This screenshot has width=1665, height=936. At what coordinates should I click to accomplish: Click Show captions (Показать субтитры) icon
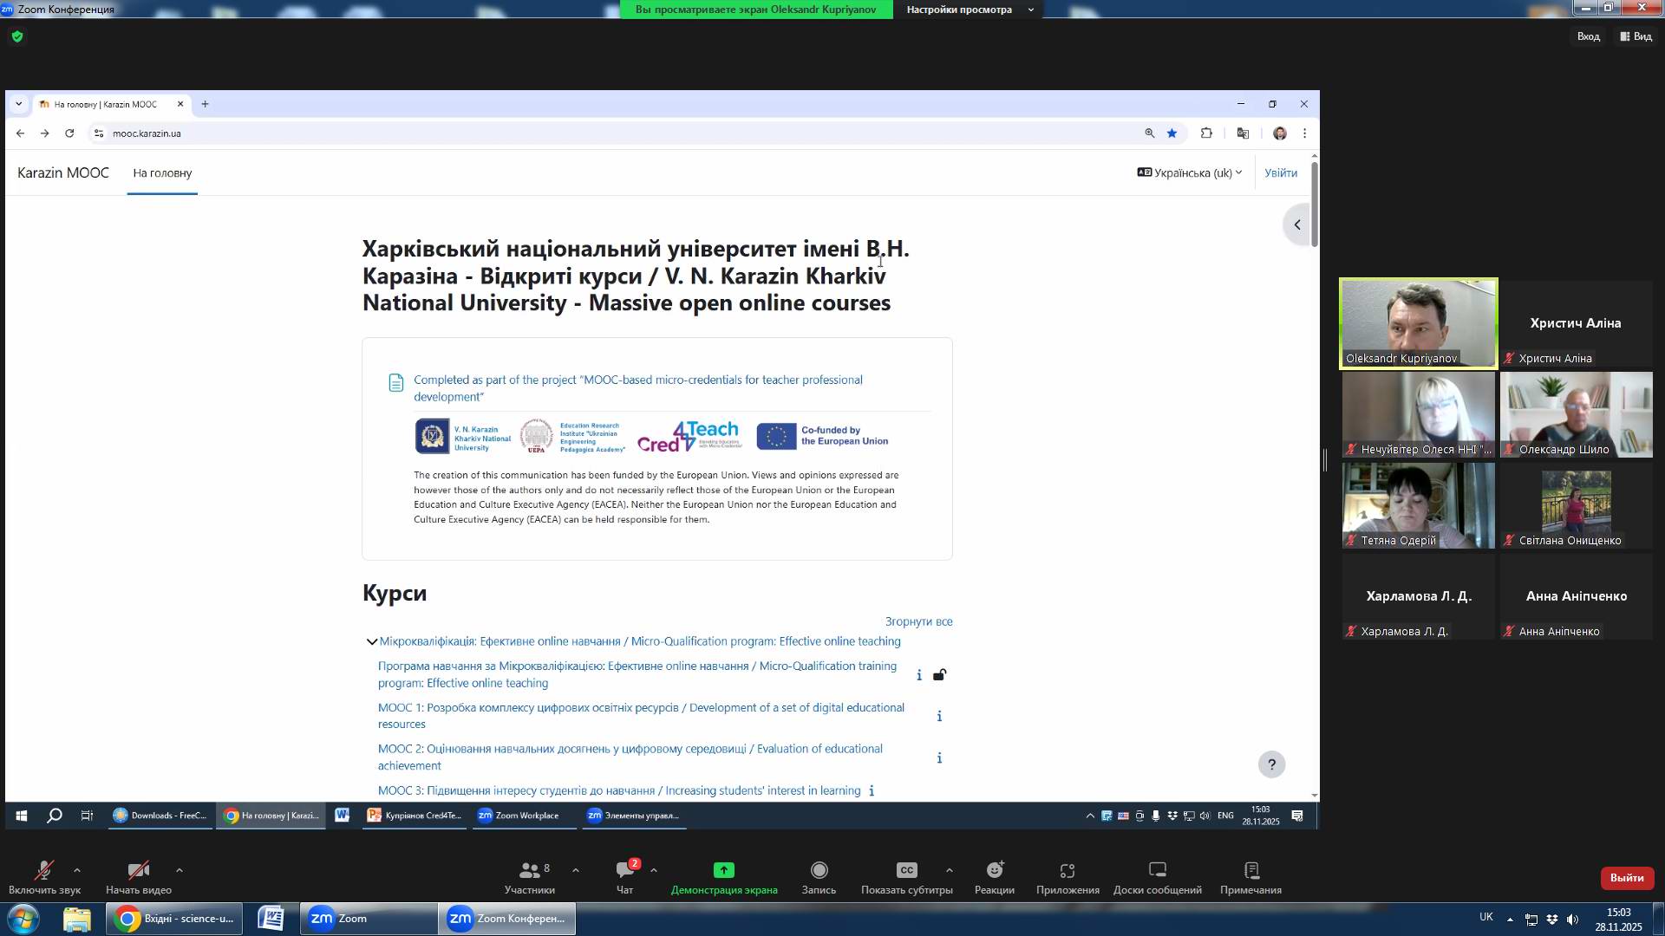pyautogui.click(x=906, y=870)
